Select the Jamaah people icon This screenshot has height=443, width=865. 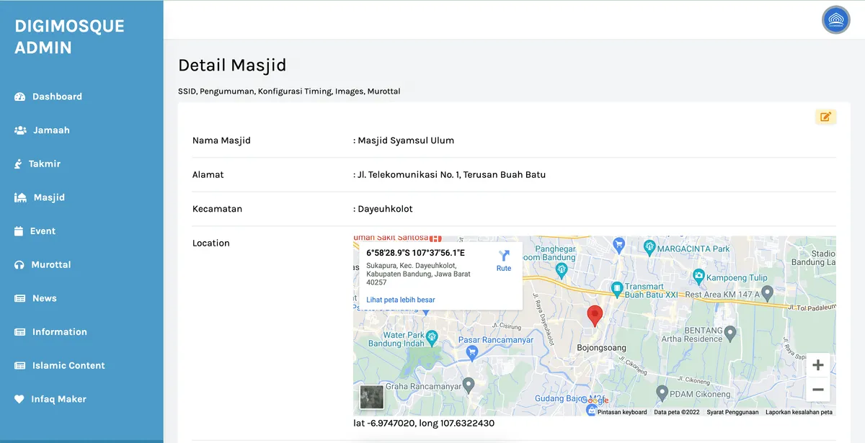(20, 130)
